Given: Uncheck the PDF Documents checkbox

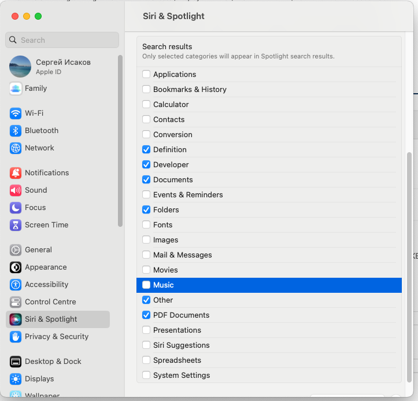Looking at the screenshot, I should point(146,315).
